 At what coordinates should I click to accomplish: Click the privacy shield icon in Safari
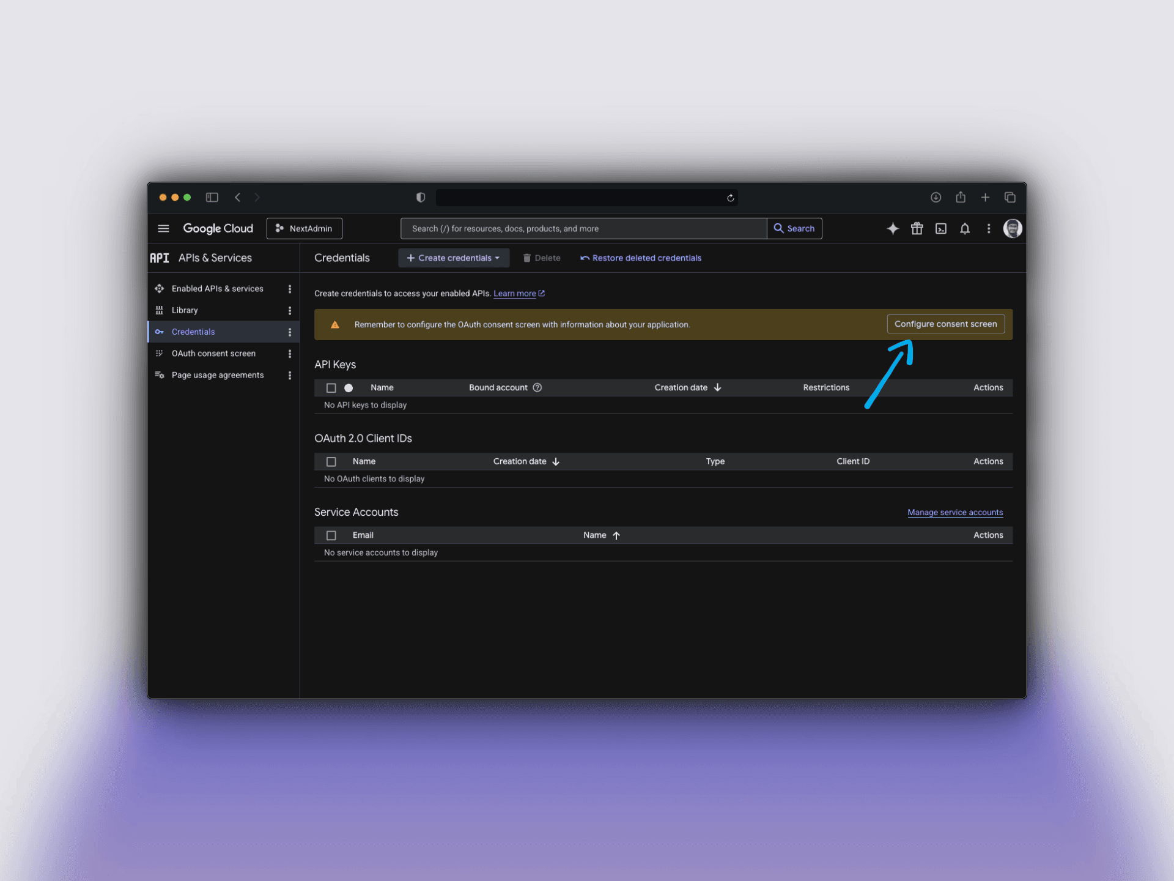(x=421, y=197)
